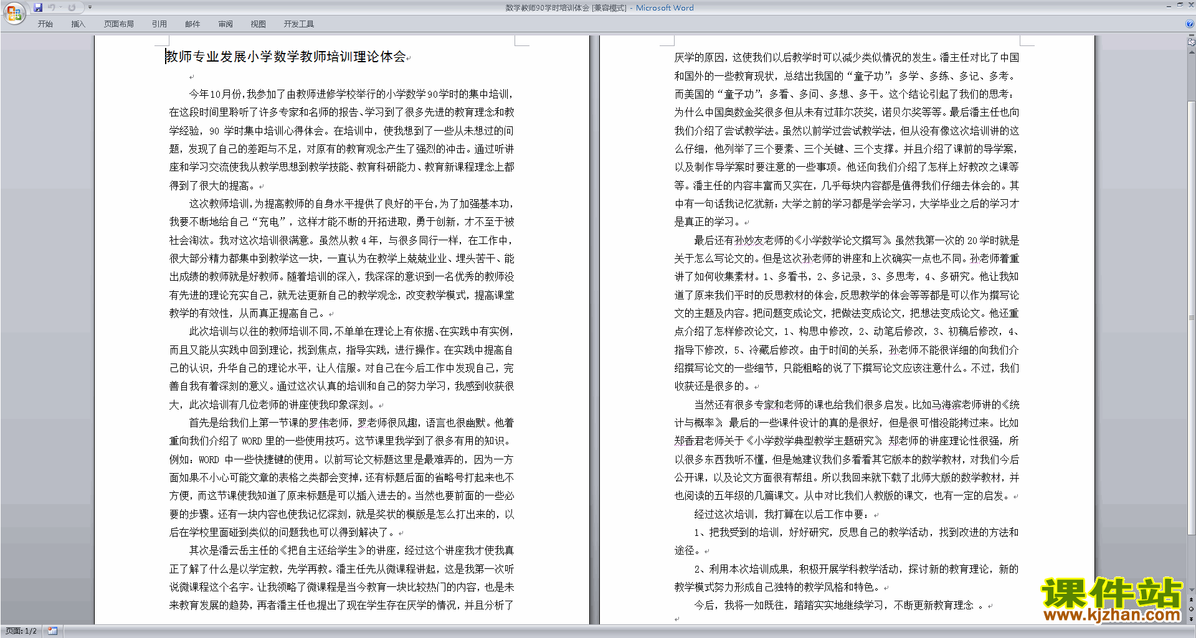Switch to the 引用 tab
The image size is (1196, 638).
[159, 24]
